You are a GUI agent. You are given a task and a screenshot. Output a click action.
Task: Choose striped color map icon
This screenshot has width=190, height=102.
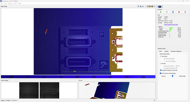(x=148, y=6)
